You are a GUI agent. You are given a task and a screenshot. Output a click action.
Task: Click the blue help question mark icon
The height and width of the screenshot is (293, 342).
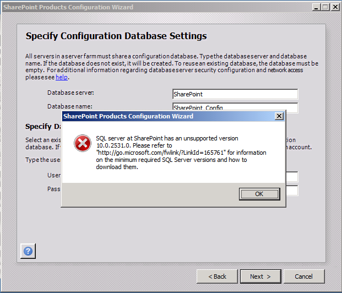click(28, 251)
